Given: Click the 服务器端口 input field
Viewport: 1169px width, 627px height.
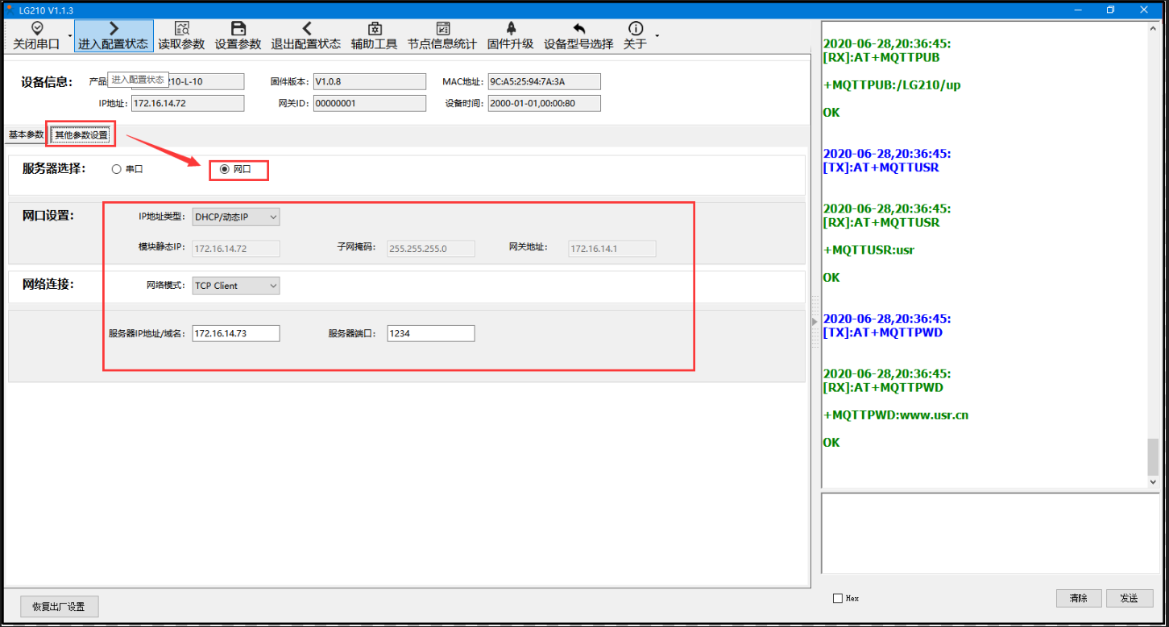Looking at the screenshot, I should (x=430, y=333).
